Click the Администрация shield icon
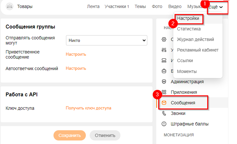The height and width of the screenshot is (144, 237). coord(164,82)
